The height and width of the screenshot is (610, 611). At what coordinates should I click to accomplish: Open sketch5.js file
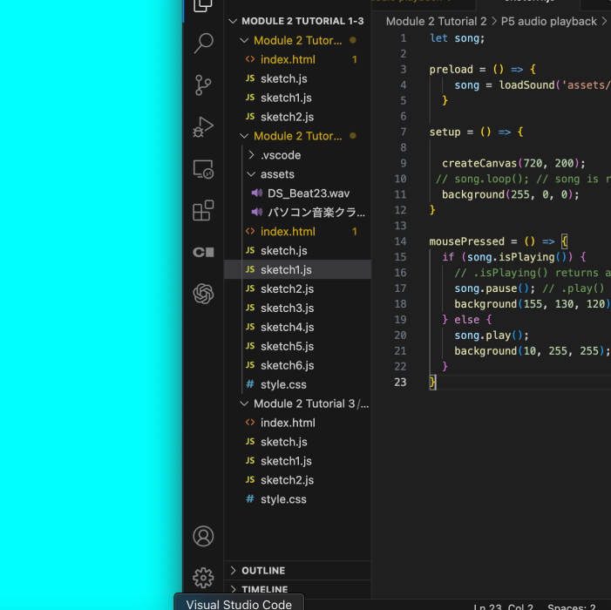[297, 346]
